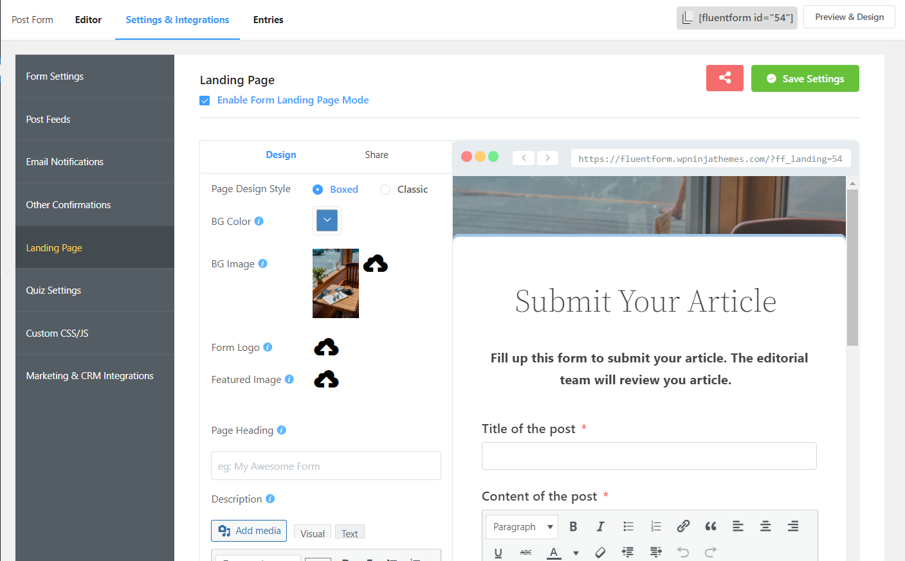Open the Paragraph format dropdown
905x561 pixels.
pyautogui.click(x=521, y=526)
